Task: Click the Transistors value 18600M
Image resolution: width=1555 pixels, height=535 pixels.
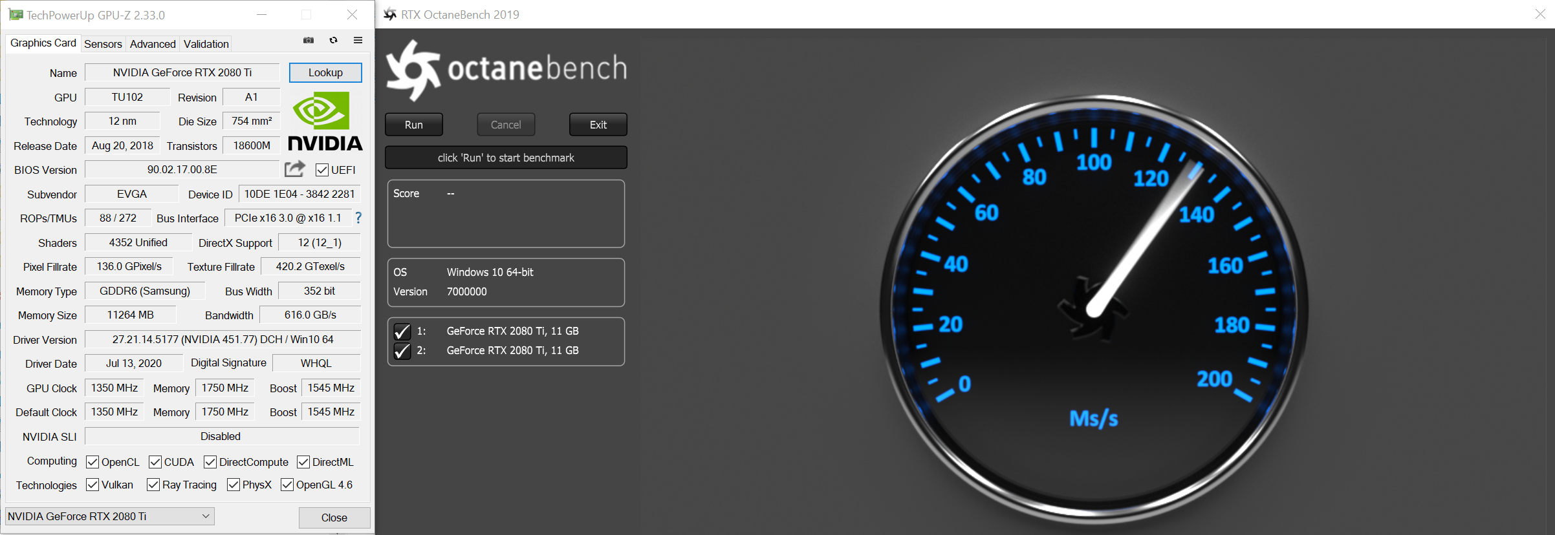Action: (x=252, y=145)
